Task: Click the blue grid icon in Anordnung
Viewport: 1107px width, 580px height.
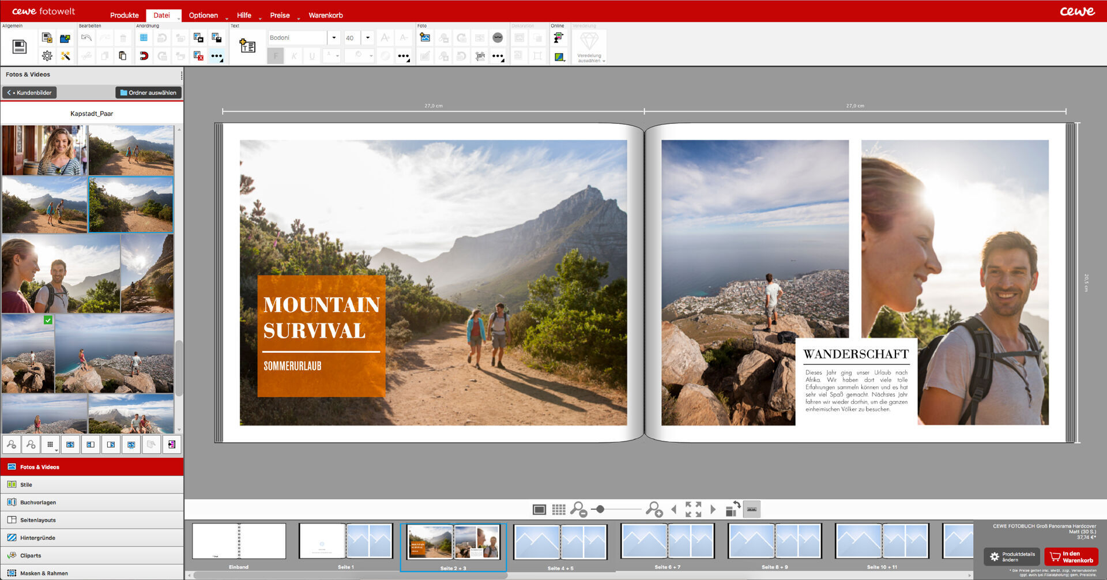Action: (x=144, y=38)
